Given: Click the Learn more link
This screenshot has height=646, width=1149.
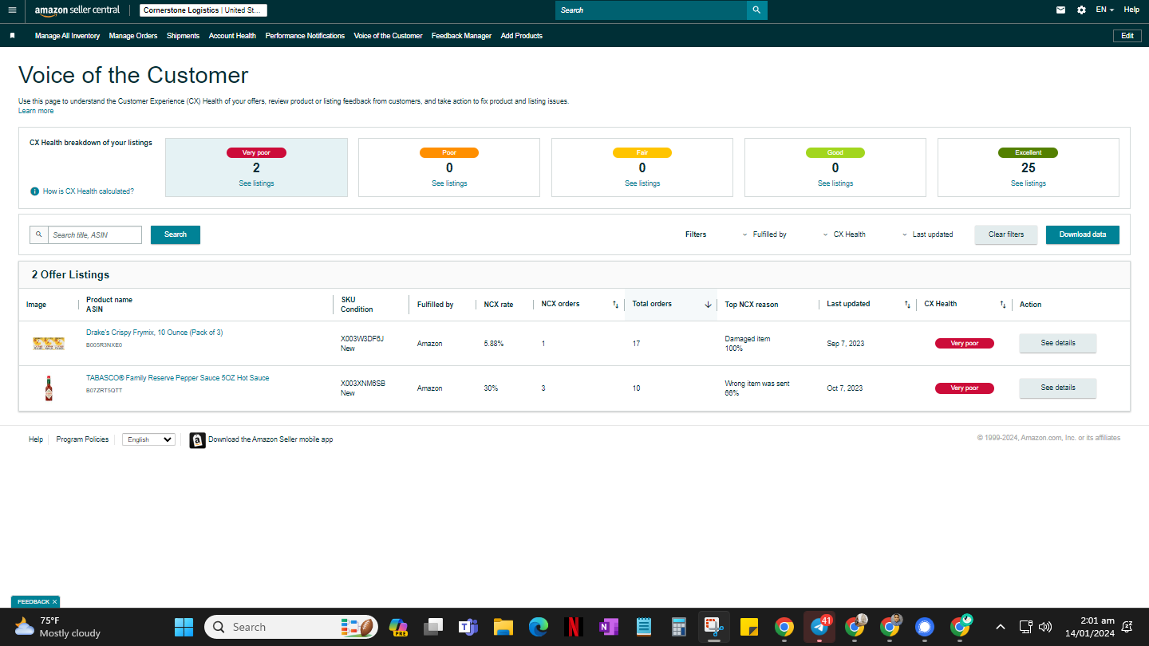Looking at the screenshot, I should [x=36, y=111].
